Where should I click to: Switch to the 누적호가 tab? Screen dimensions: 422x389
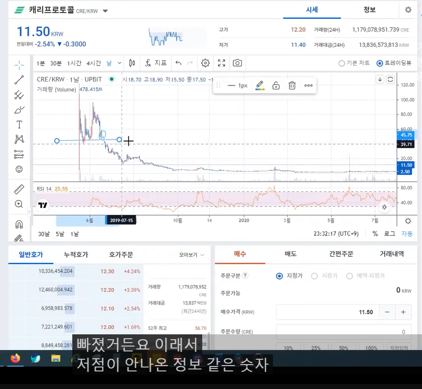pos(76,254)
